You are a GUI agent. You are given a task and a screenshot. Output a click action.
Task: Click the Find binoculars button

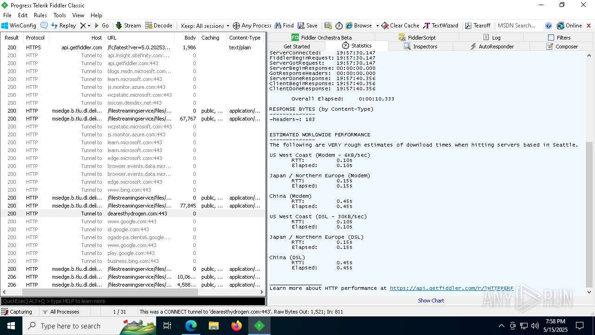284,26
